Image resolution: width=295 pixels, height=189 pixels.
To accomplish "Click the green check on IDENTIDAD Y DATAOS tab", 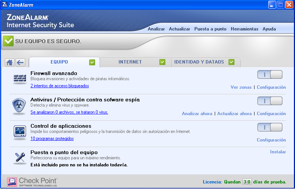I will coord(231,62).
